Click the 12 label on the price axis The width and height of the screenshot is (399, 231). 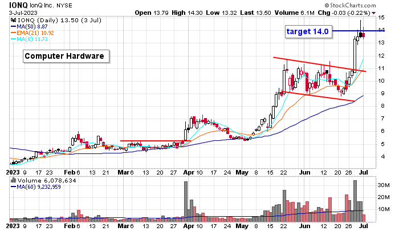point(381,55)
